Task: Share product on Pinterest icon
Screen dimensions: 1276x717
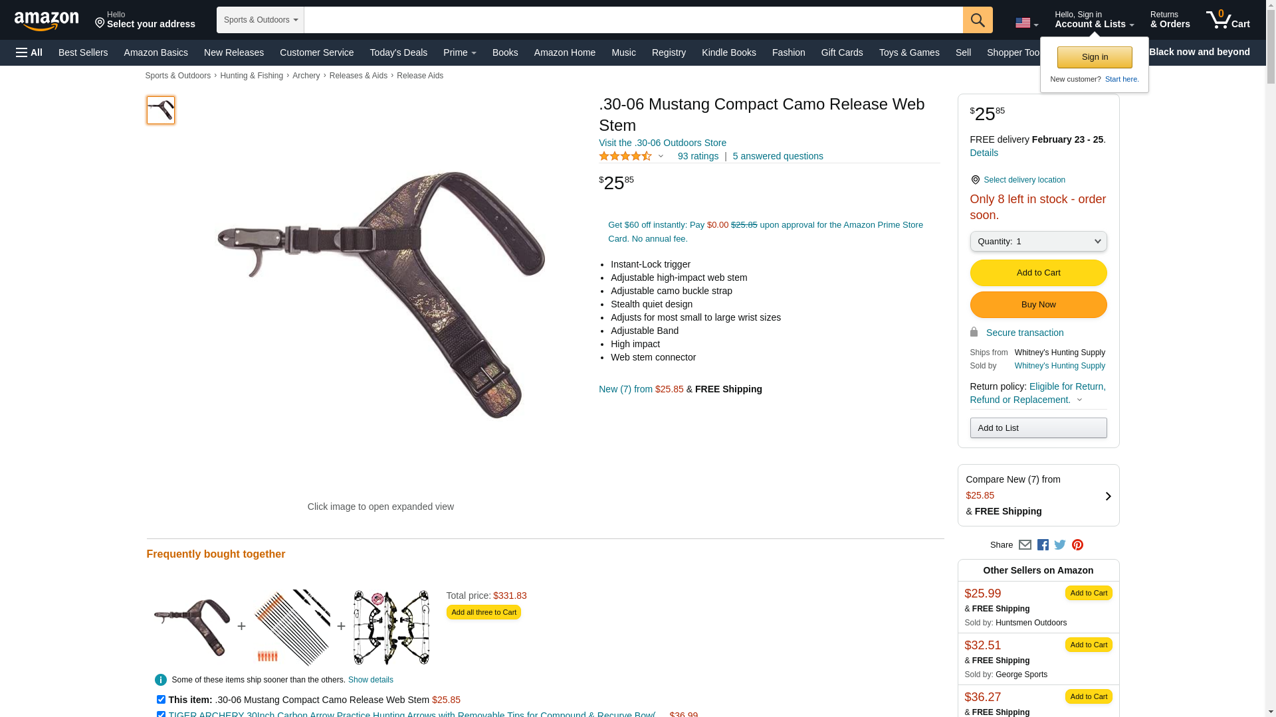Action: (1077, 545)
